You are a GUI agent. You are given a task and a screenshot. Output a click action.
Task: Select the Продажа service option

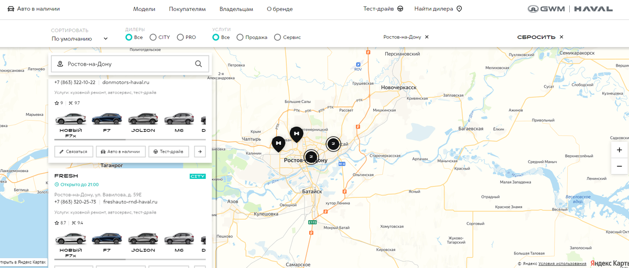pyautogui.click(x=252, y=37)
